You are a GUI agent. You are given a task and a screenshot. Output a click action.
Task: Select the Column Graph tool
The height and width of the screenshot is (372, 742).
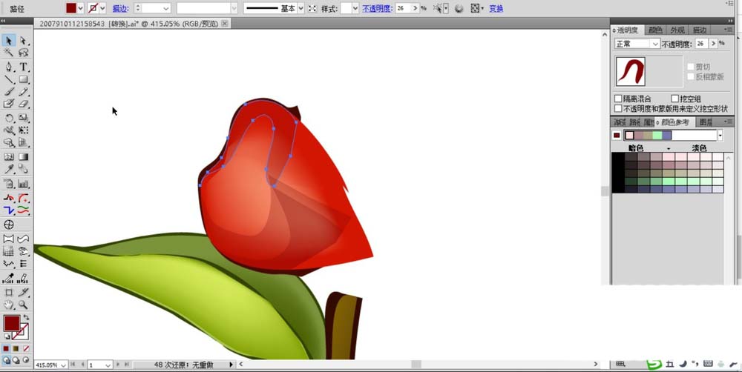(23, 183)
